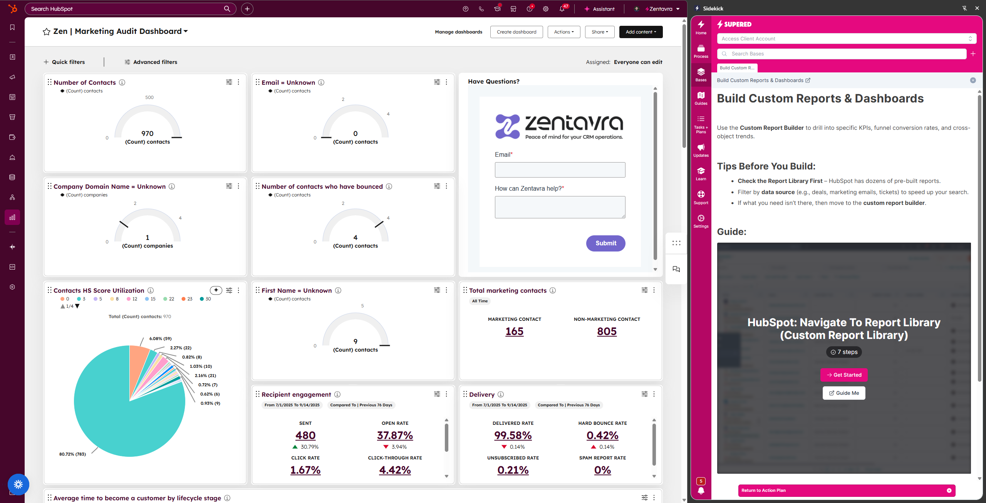Go to the next legend page arrow
Screen dimensions: 986x503
click(x=77, y=306)
